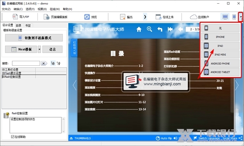Flip to previous page with left edge arrow
The image size is (244, 146).
coord(74,85)
